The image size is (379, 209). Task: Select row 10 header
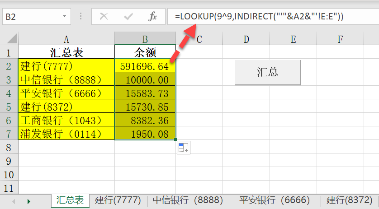click(9, 174)
